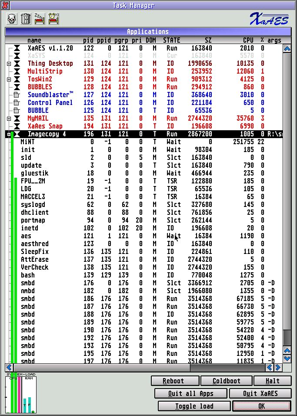Image resolution: width=297 pixels, height=416 pixels.
Task: Expand the MyMAIL entry's child processes
Action: point(9,118)
